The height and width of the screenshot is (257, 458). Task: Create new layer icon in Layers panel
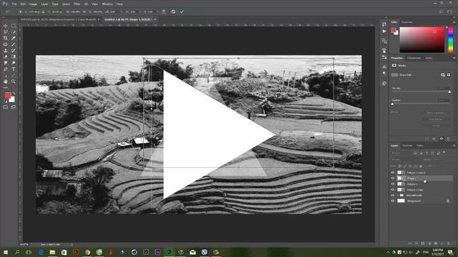(442, 243)
